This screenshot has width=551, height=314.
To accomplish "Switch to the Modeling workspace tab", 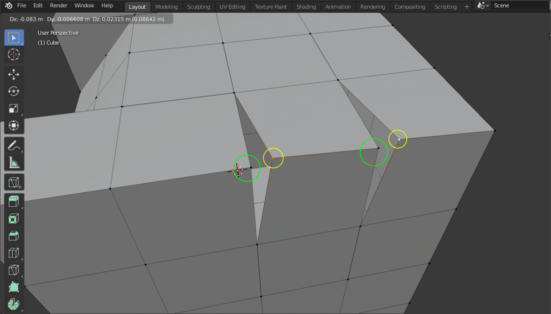I will tap(166, 7).
